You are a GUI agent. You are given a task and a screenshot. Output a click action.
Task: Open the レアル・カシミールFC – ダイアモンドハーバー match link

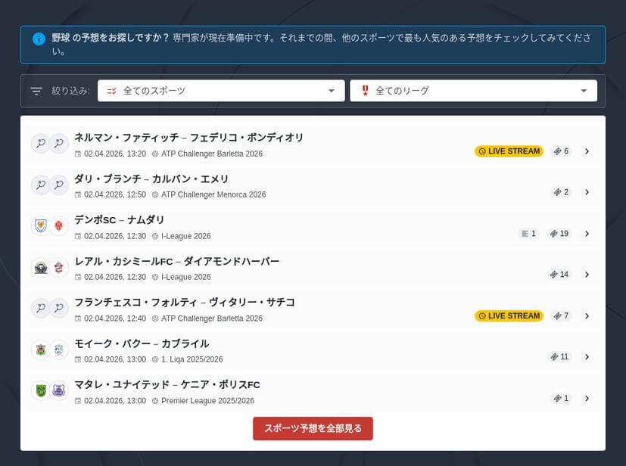(177, 262)
